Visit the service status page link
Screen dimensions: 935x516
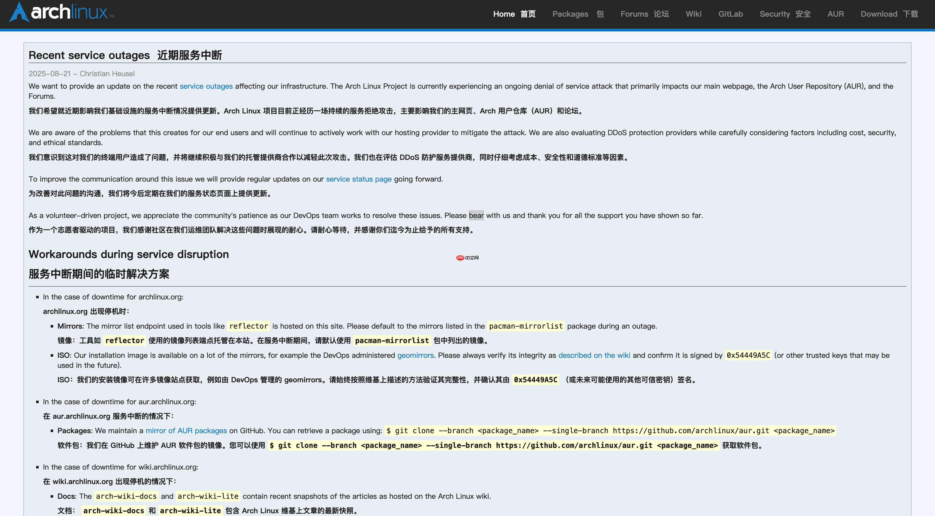tap(359, 179)
